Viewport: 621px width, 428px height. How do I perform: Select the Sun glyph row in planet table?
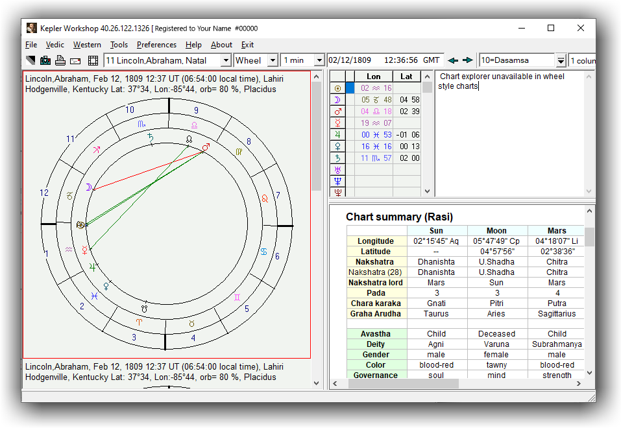[x=337, y=88]
